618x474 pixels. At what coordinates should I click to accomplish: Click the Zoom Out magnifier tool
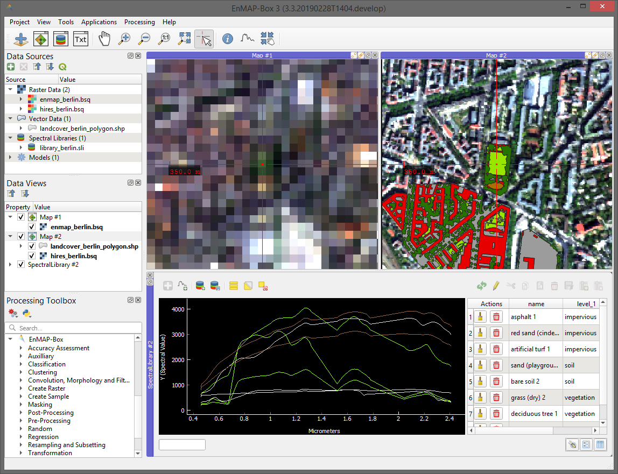[144, 39]
